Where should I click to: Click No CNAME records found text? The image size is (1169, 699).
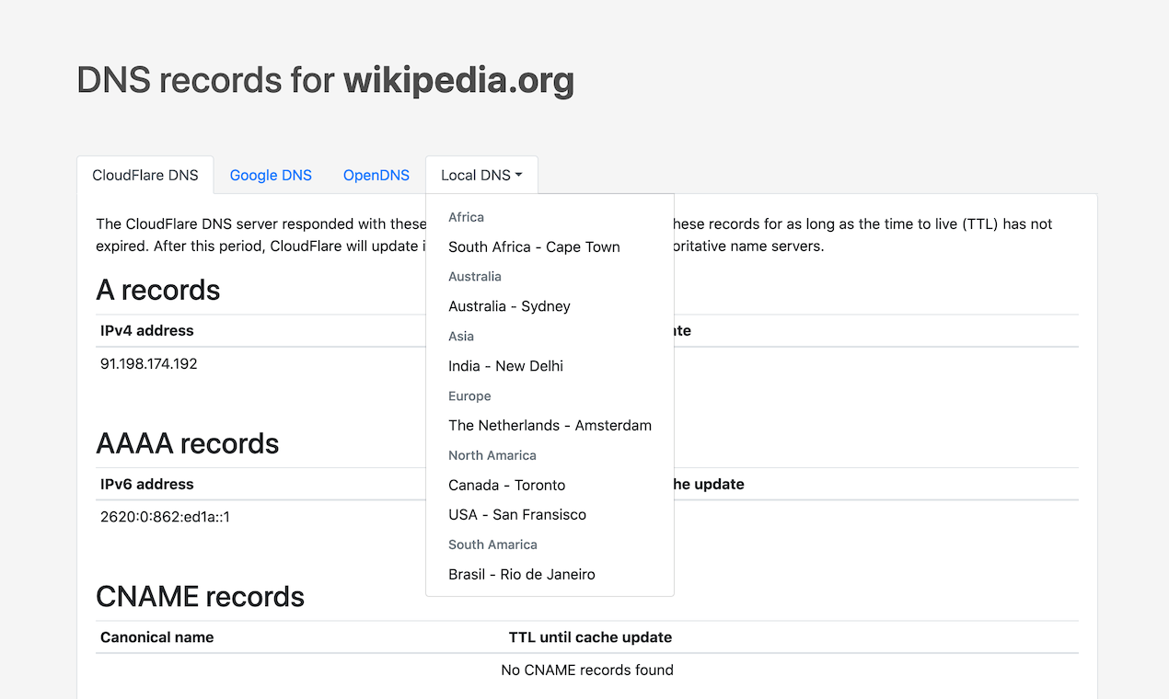(587, 670)
